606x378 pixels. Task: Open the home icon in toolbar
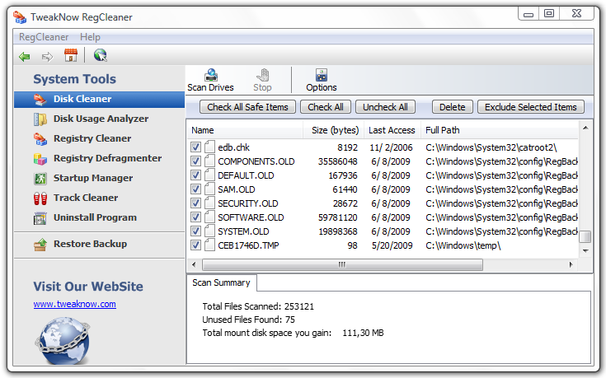pyautogui.click(x=71, y=55)
